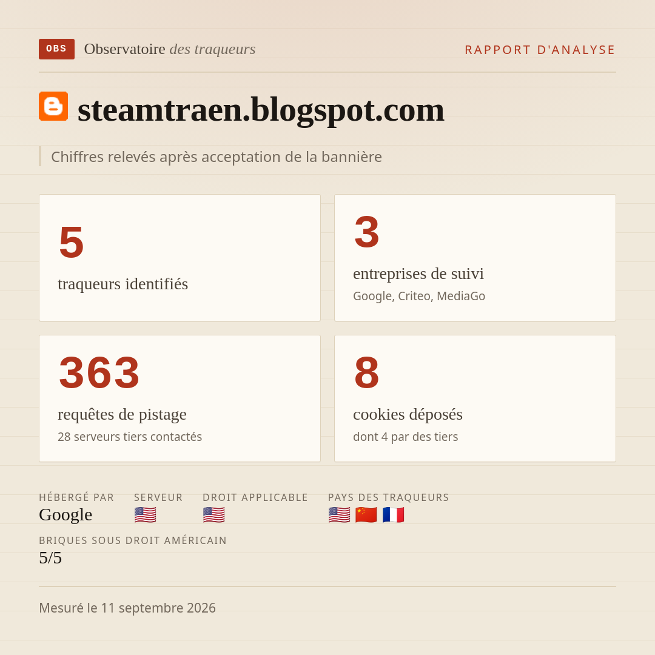Click the SERVEUR label
Image resolution: width=655 pixels, height=655 pixels.
pyautogui.click(x=158, y=497)
